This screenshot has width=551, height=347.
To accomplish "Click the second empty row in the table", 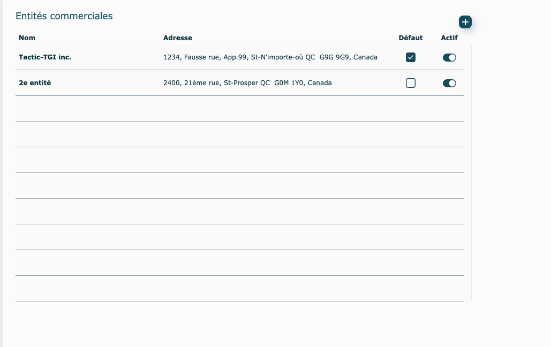I will [x=239, y=134].
